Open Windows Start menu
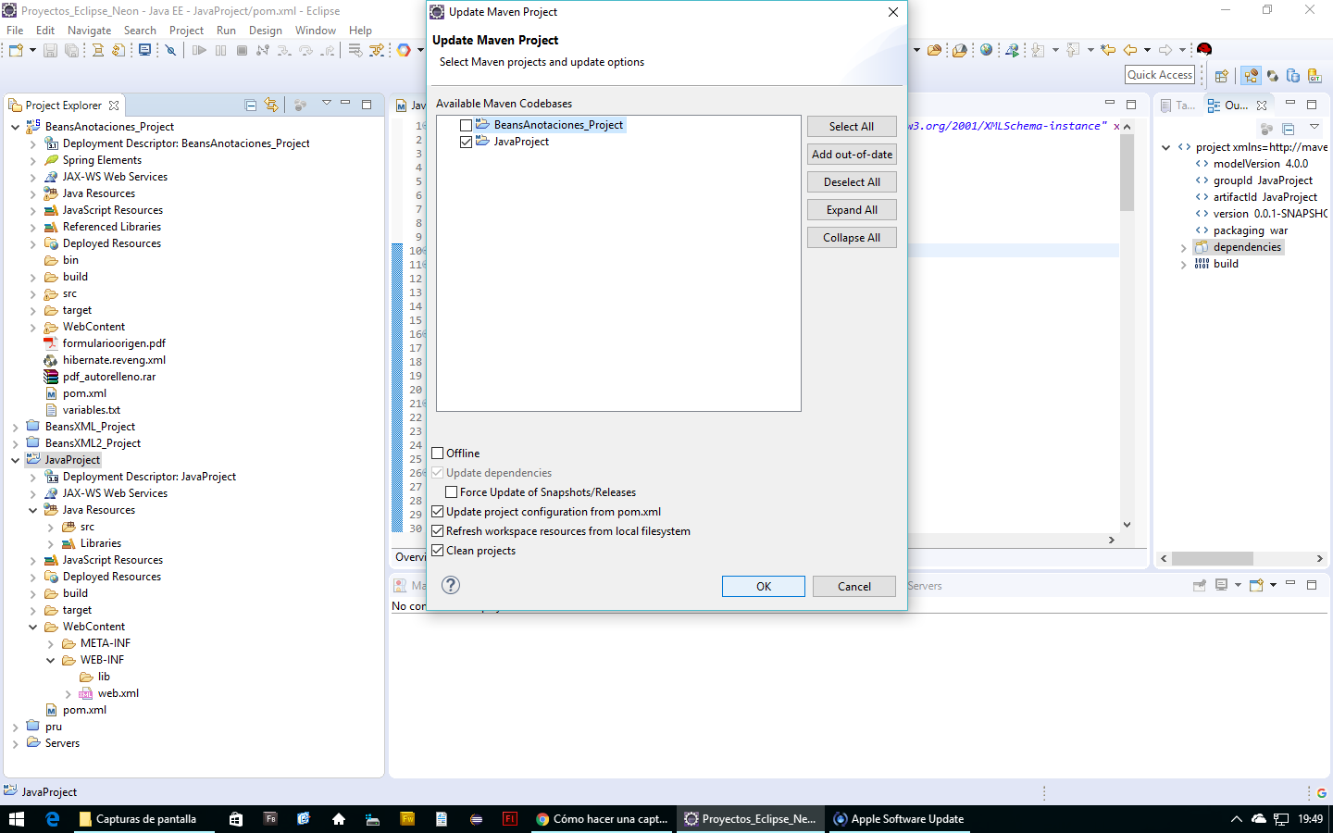The image size is (1333, 833). 17,819
